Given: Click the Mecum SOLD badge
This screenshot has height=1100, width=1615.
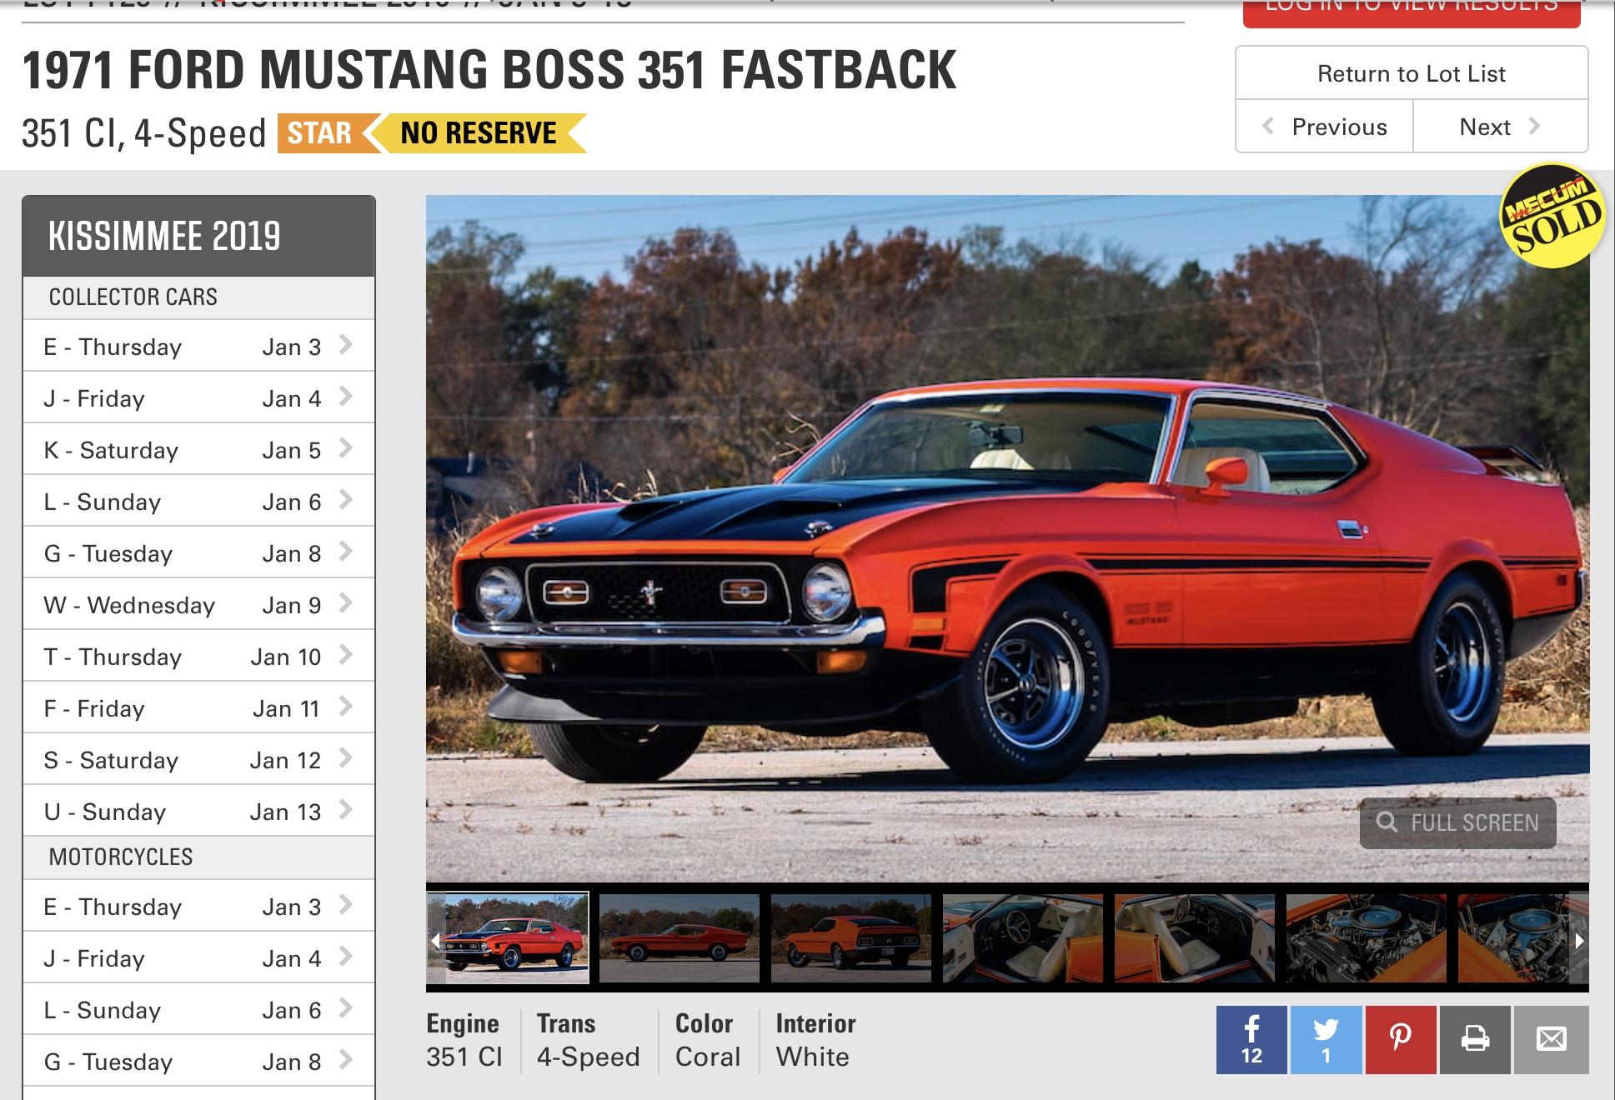Looking at the screenshot, I should [x=1552, y=215].
